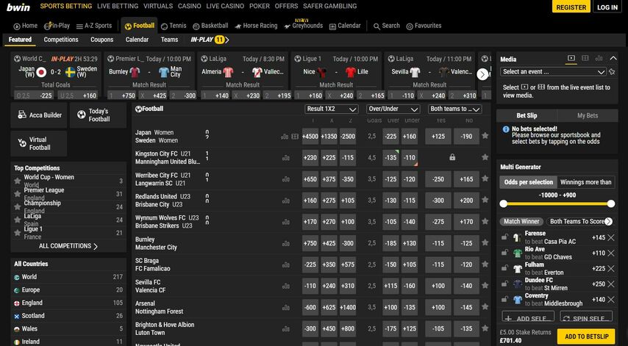628x346 pixels.
Task: Pin the Media panel
Action: 612,72
